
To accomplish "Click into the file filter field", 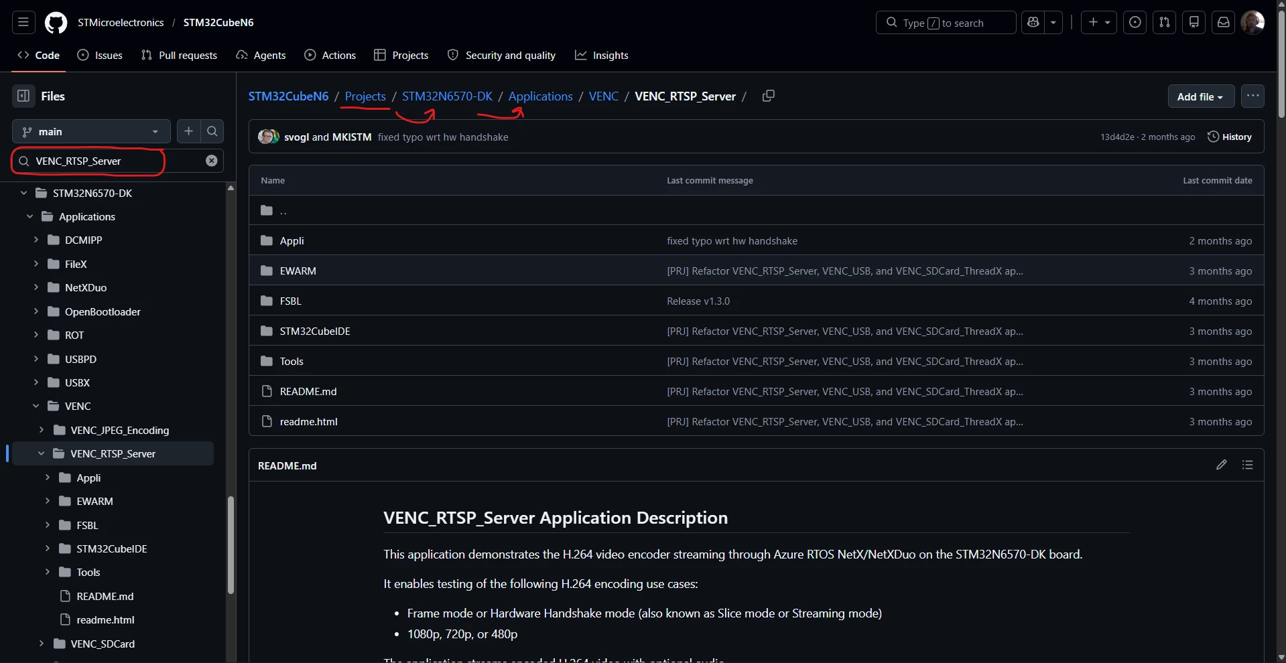I will pyautogui.click(x=118, y=161).
